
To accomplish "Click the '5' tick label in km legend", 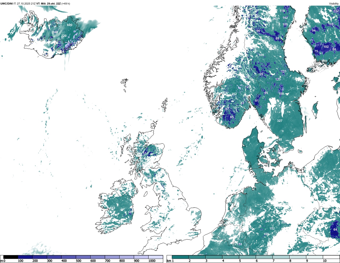I will 240,261.
